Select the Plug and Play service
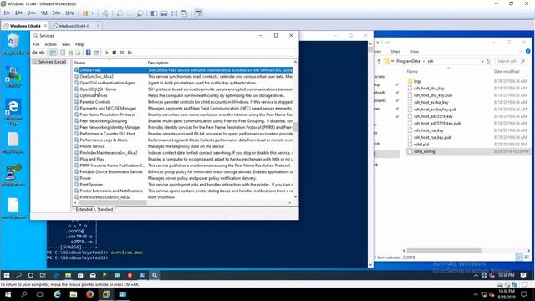 92,159
